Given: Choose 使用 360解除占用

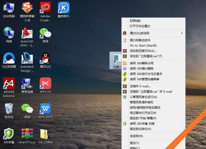Looking at the screenshot, I should click(153, 63).
